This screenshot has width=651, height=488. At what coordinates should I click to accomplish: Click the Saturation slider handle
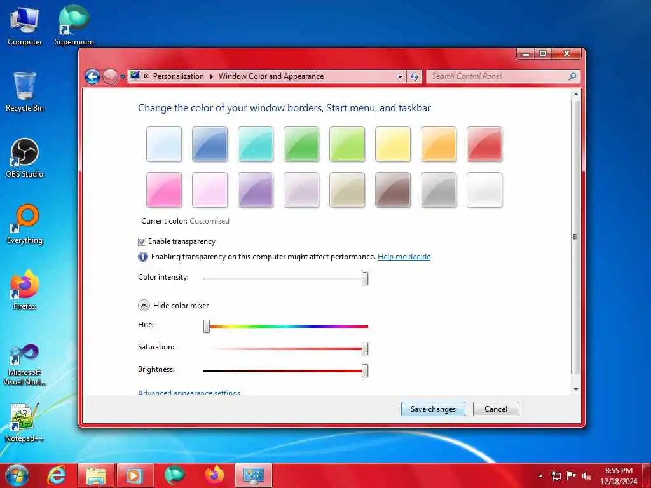coord(365,349)
